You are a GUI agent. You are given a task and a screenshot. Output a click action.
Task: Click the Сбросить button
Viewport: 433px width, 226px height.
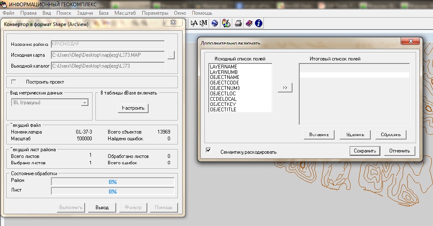[391, 134]
